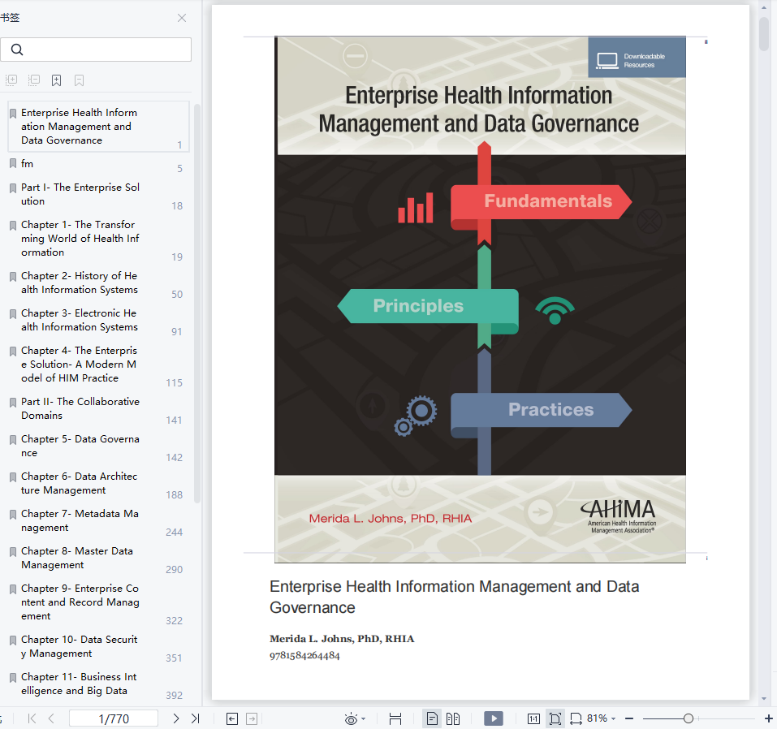Image resolution: width=777 pixels, height=729 pixels.
Task: Click the magnifier icon in bookmark search
Action: point(17,50)
